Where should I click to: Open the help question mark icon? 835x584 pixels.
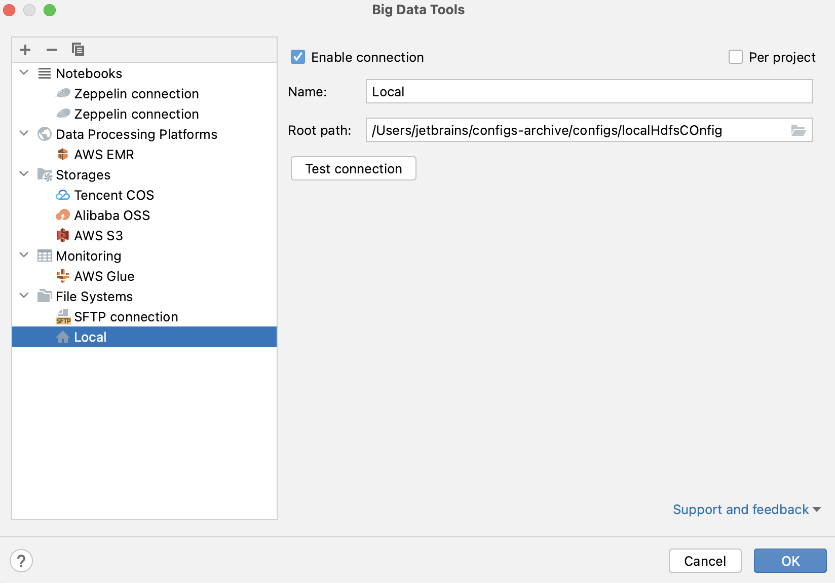21,561
